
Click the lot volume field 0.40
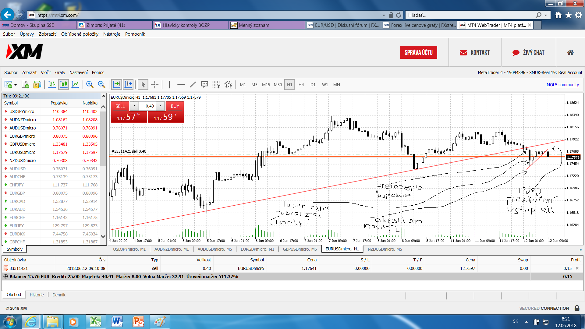(147, 106)
